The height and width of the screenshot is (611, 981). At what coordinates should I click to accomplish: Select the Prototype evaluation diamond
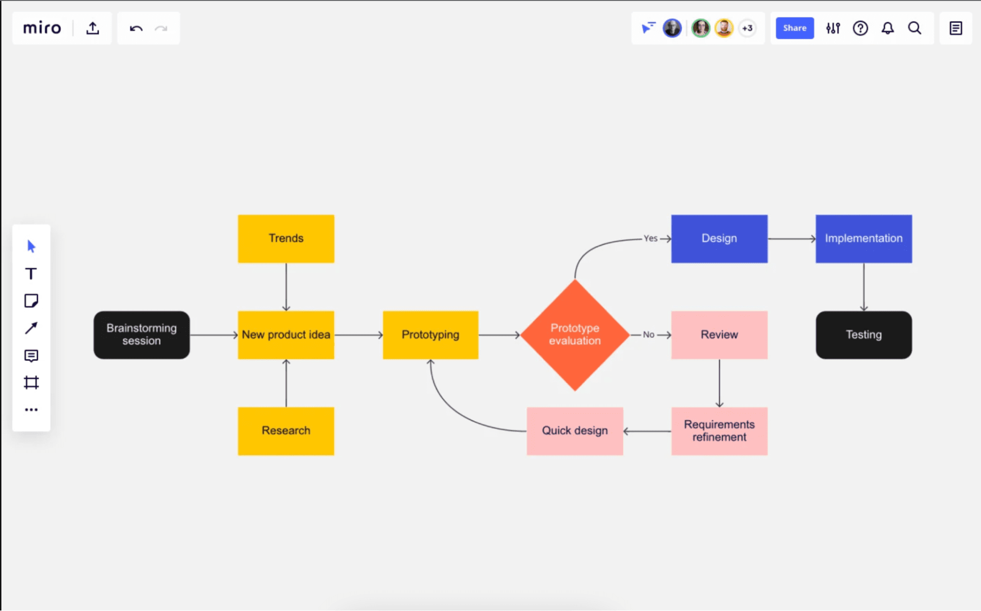pos(575,335)
